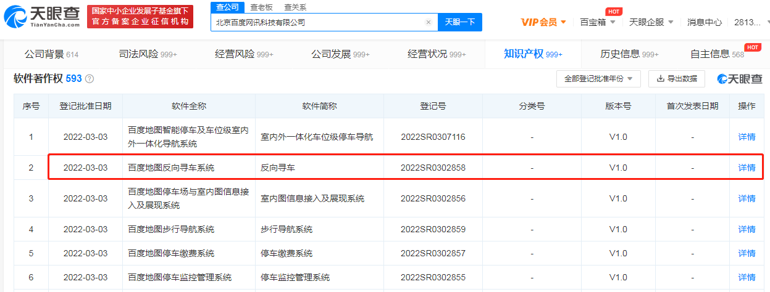
Task: Expand the 天眼企服 dropdown
Action: tap(651, 22)
